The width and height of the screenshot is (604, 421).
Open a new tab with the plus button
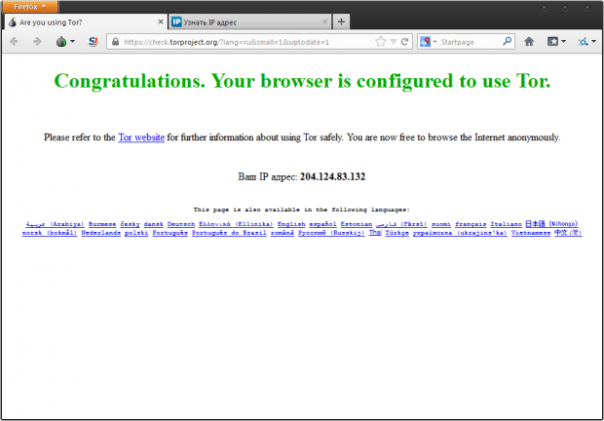[x=341, y=20]
